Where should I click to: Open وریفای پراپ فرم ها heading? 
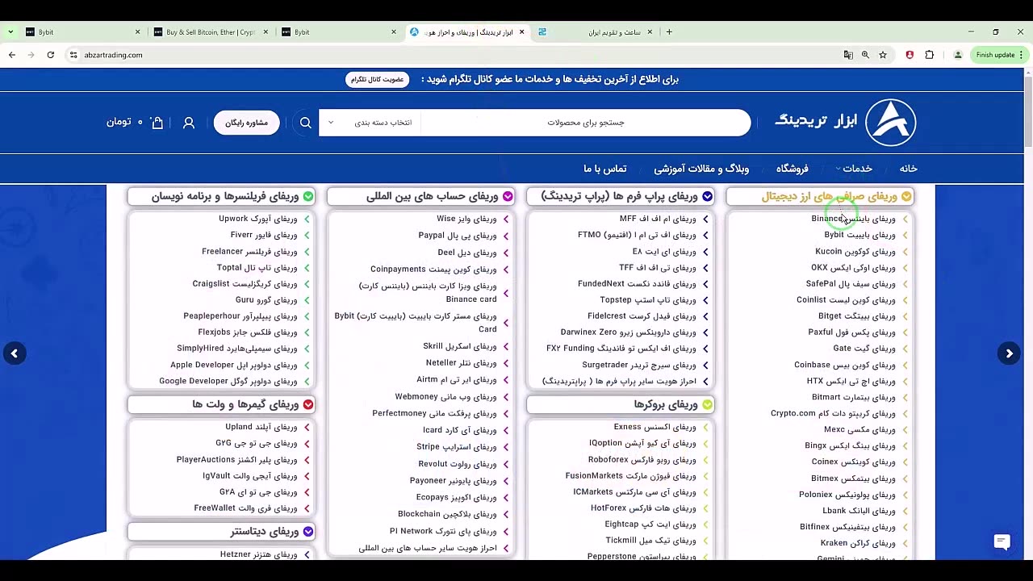(620, 196)
